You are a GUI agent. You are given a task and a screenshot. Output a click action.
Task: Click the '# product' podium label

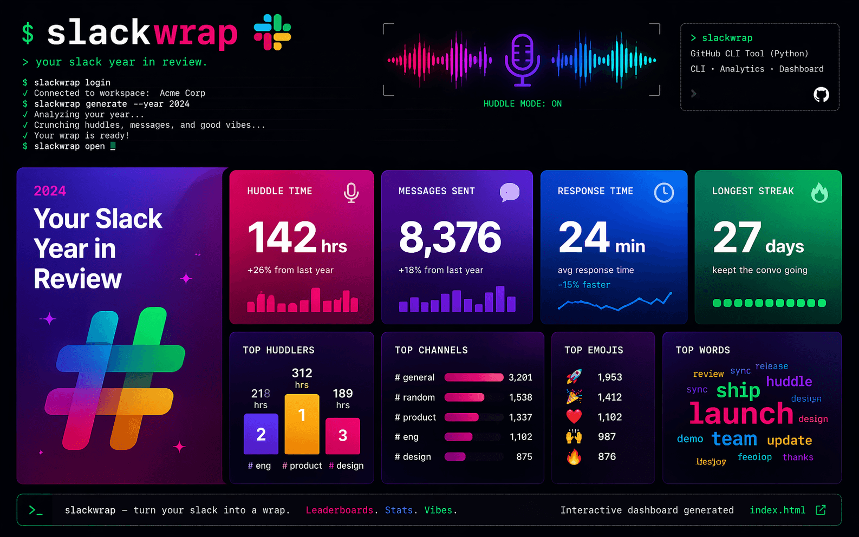(302, 466)
